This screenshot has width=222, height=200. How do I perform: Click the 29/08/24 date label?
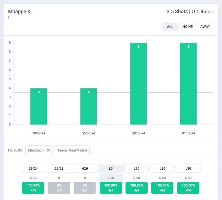click(139, 133)
